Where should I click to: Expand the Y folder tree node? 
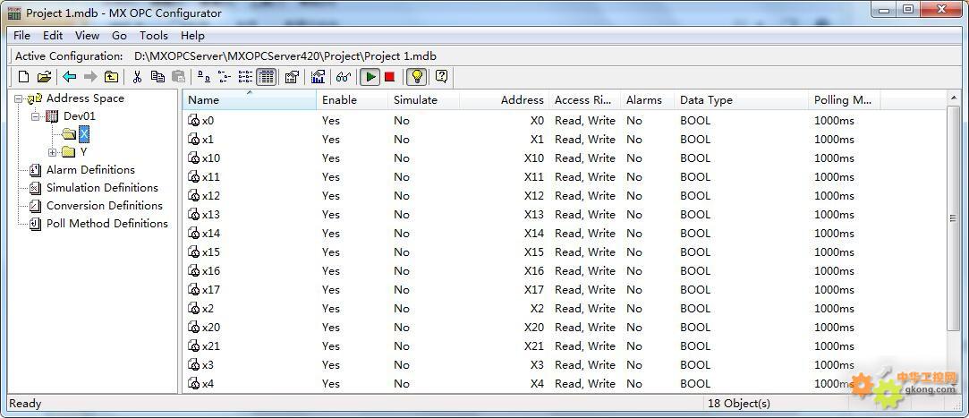(x=53, y=152)
